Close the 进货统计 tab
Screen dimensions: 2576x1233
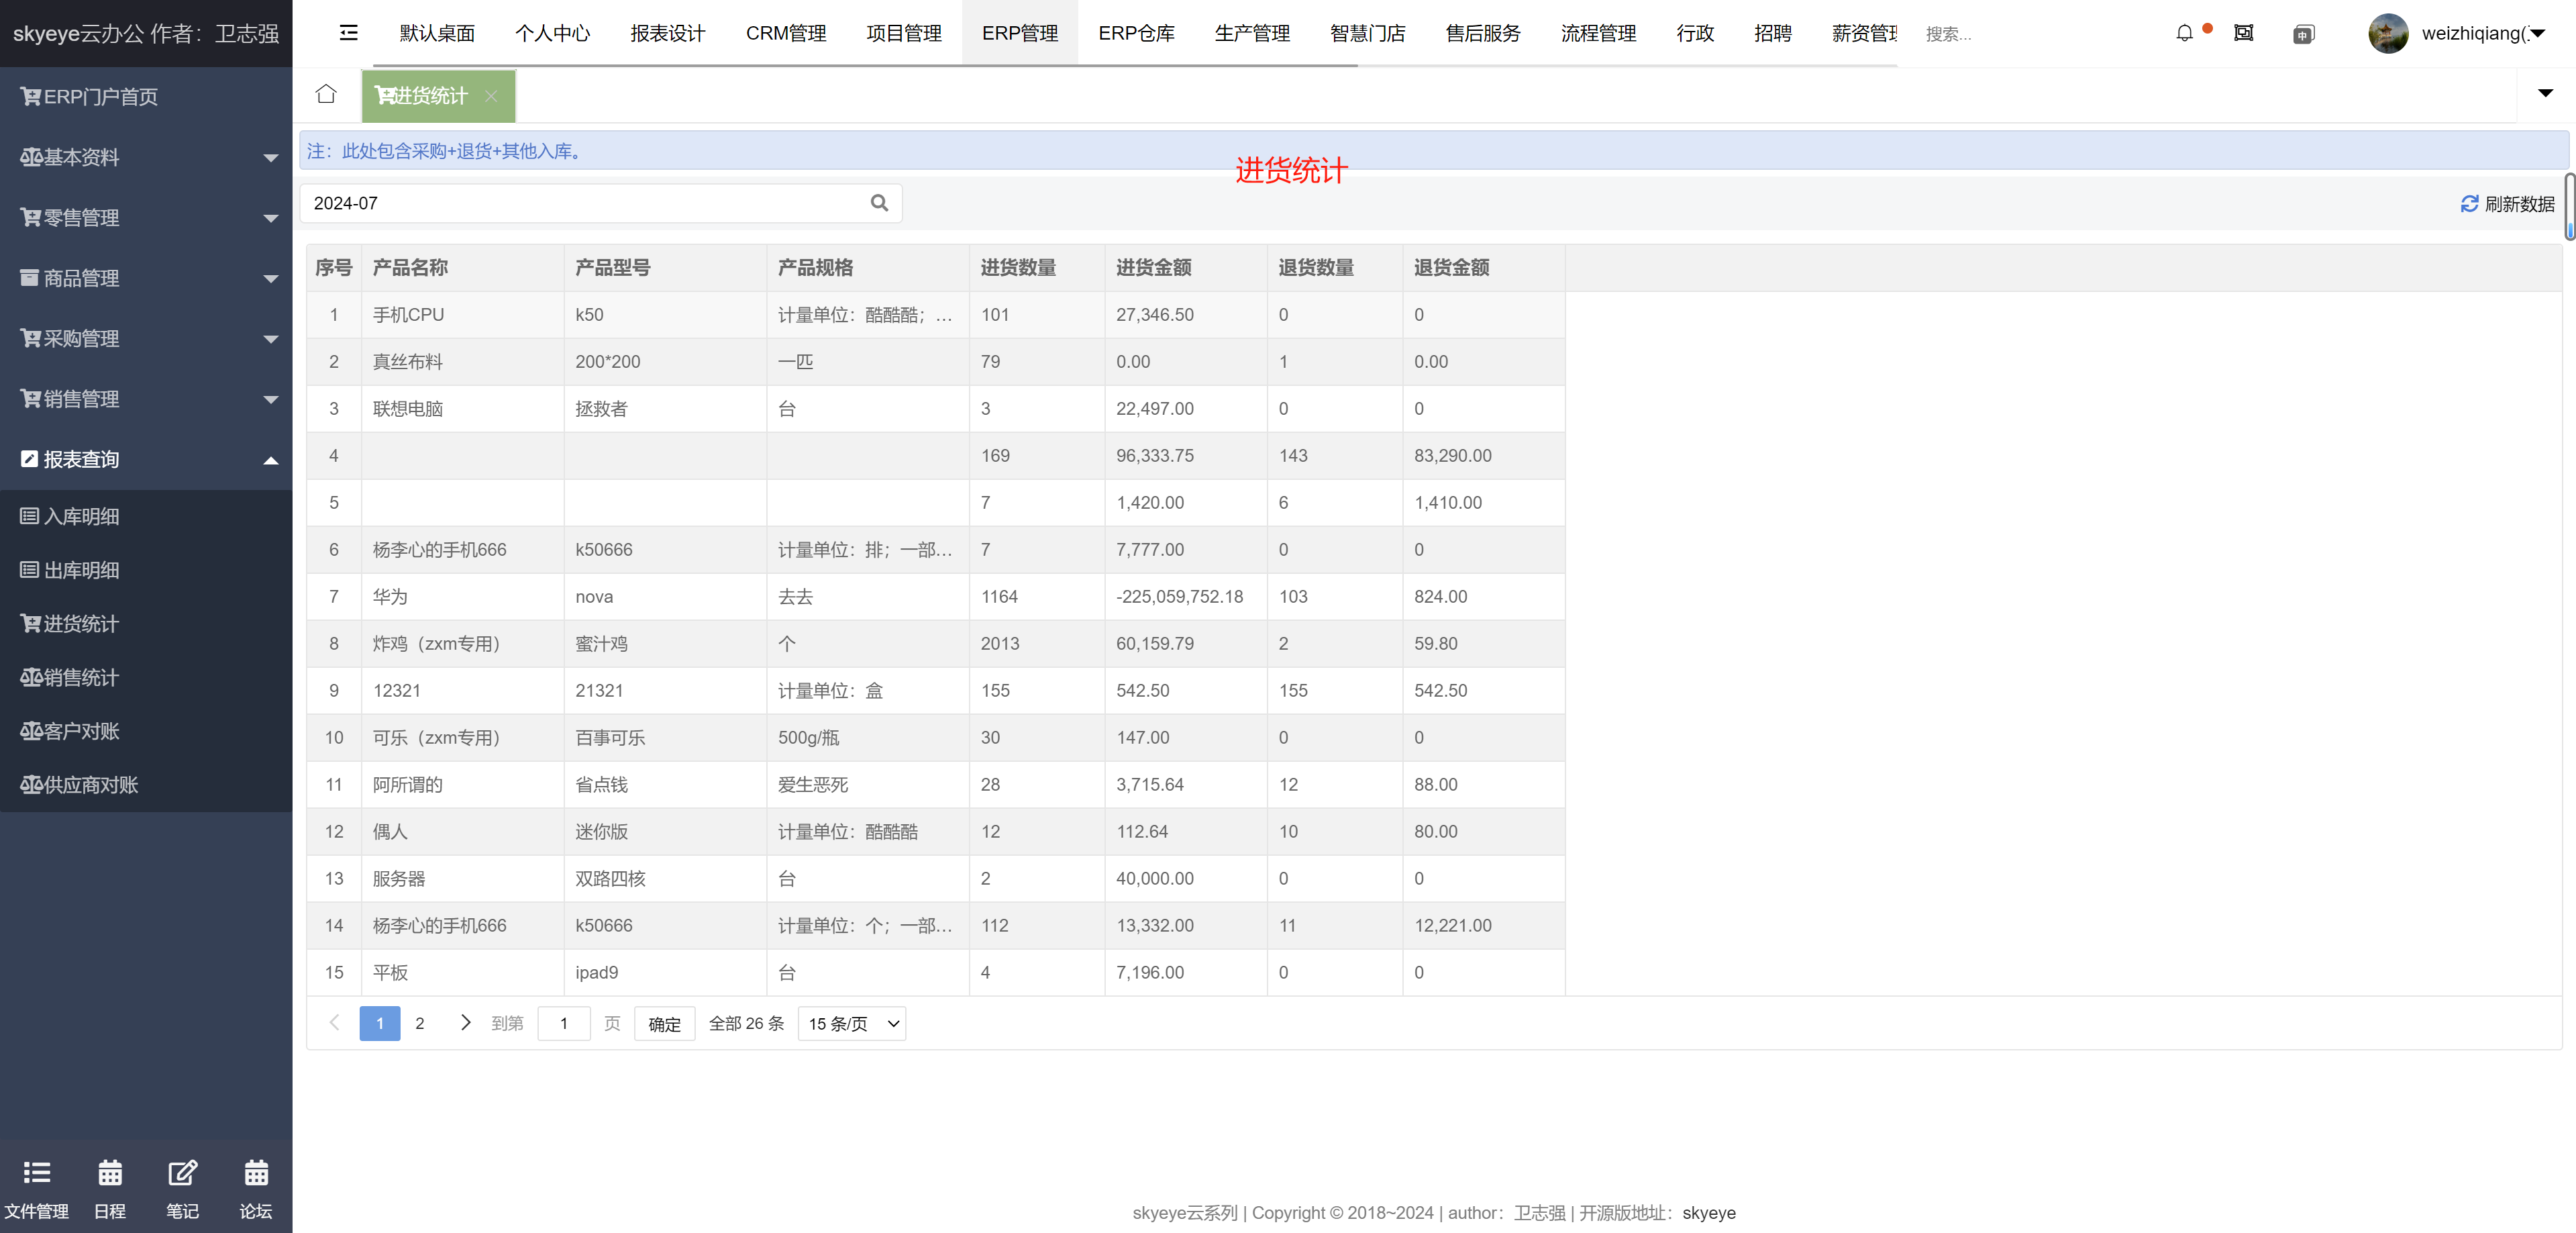(491, 96)
